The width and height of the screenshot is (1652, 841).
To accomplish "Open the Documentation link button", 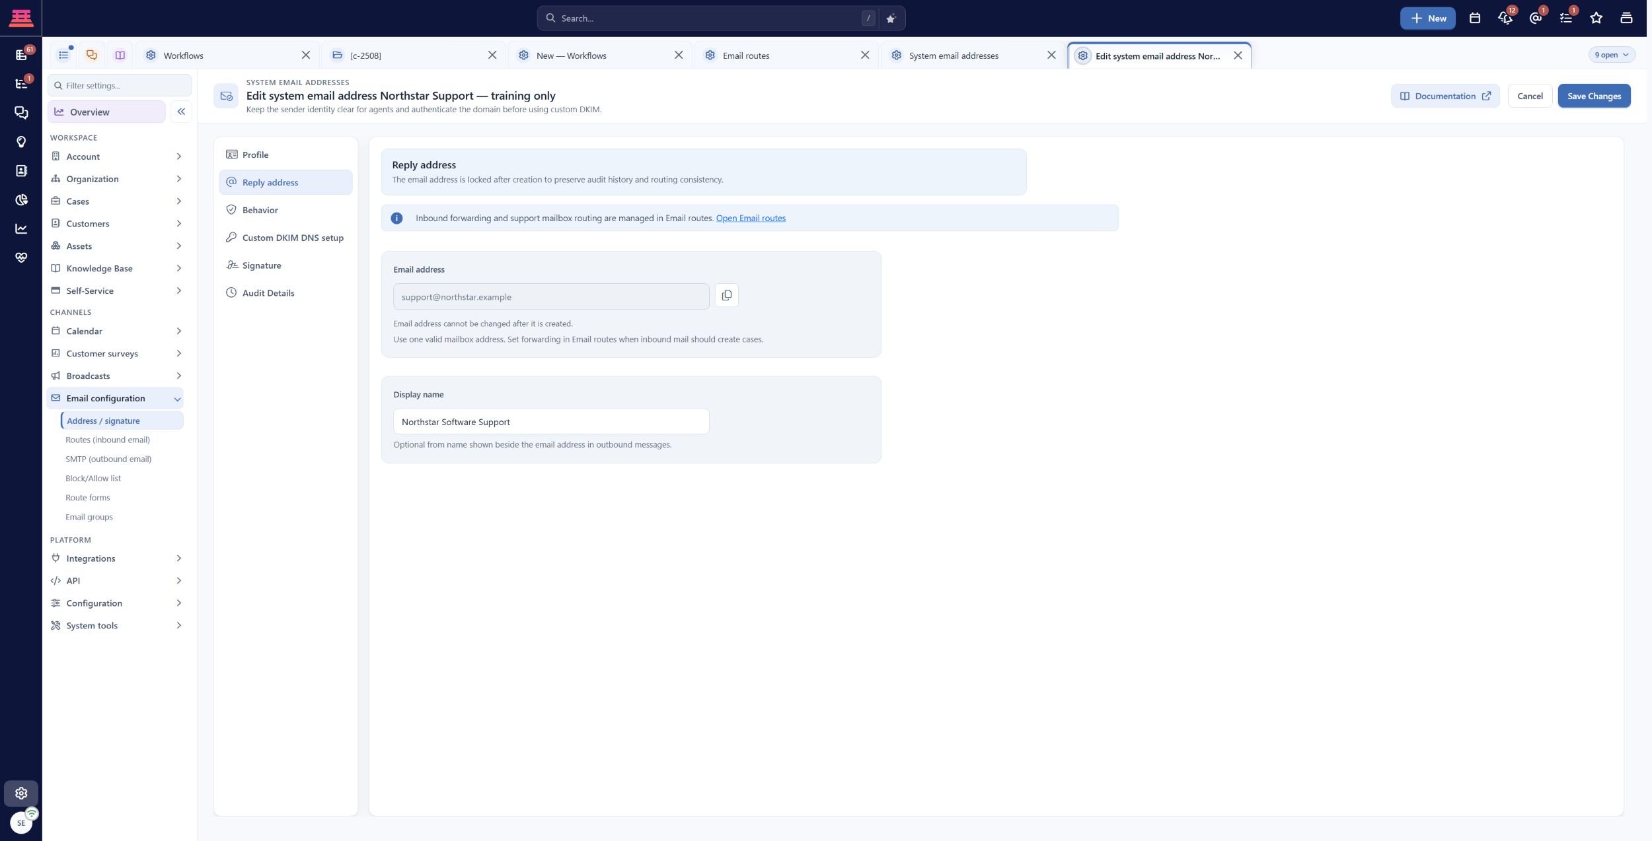I will tap(1445, 96).
